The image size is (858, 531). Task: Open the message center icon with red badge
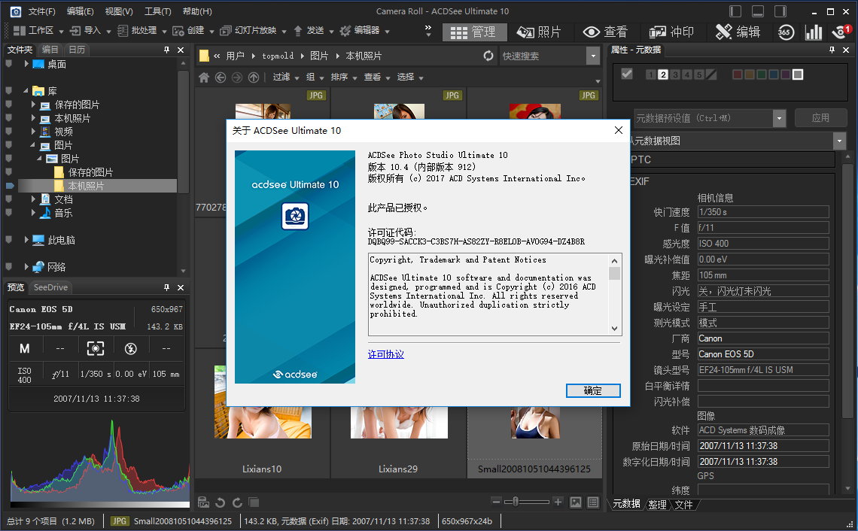(841, 32)
